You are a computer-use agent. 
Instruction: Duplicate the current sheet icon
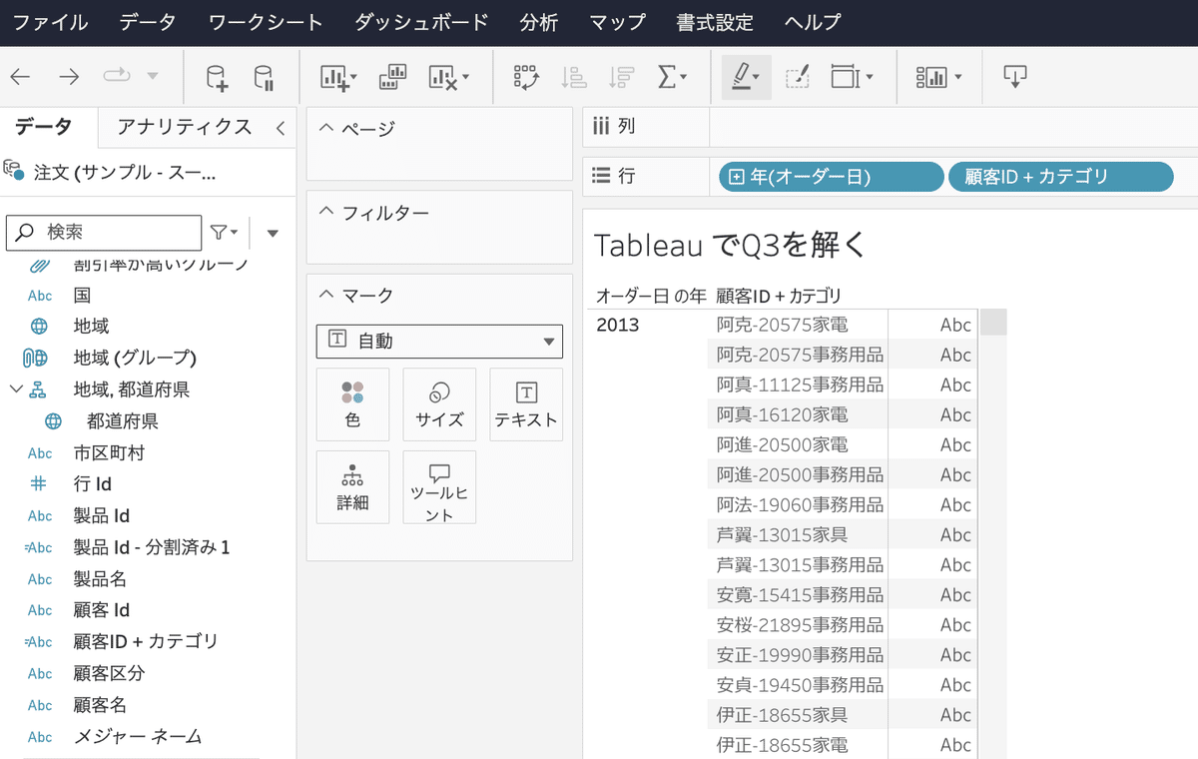393,78
